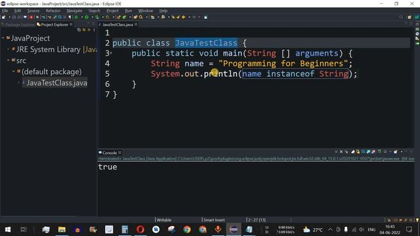Click the 2 : 27 cursor position status

(257, 220)
